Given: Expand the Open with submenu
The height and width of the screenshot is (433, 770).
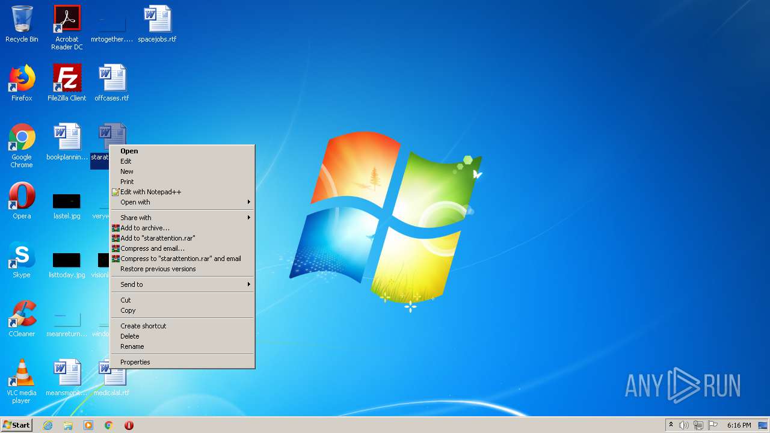Looking at the screenshot, I should coord(182,202).
